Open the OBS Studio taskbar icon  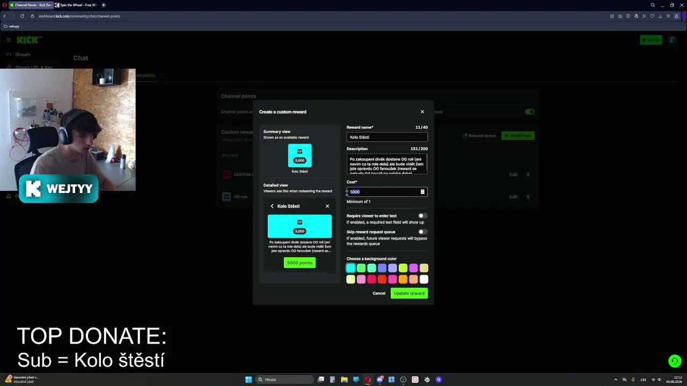coord(403,380)
